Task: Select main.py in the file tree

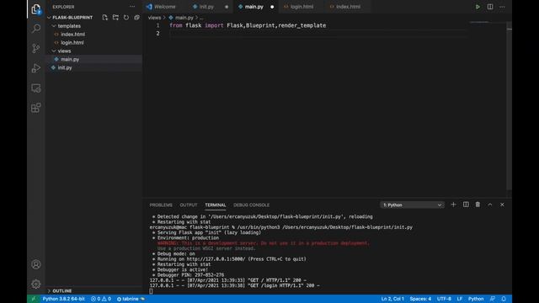Action: [x=93, y=59]
